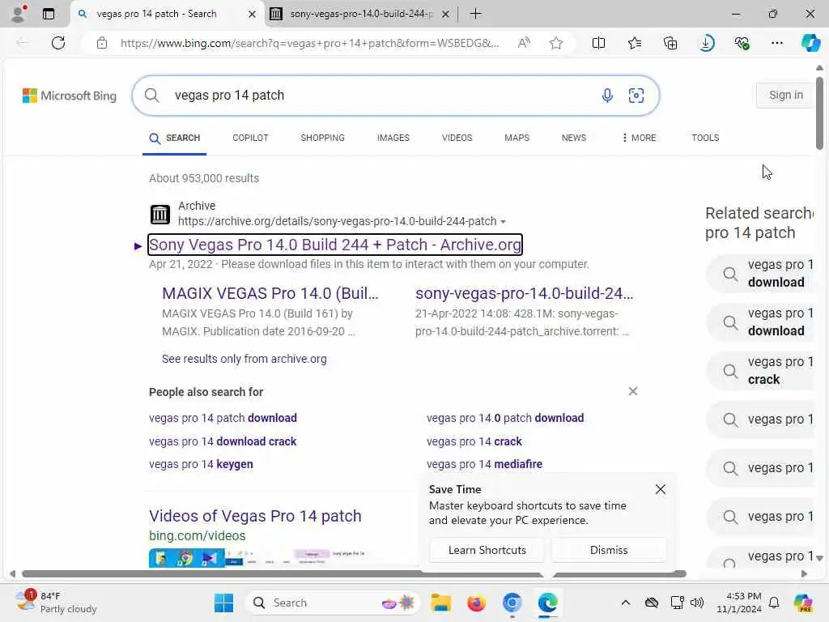
Task: Open Favorites list icon
Action: (x=635, y=43)
